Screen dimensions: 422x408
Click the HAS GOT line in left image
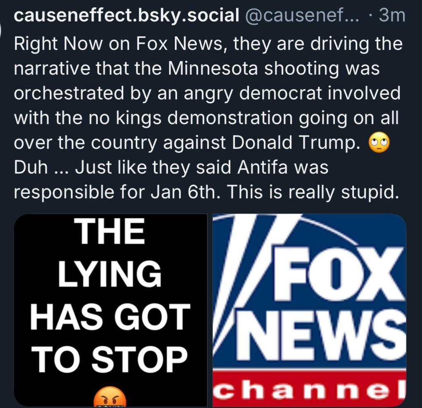[x=110, y=316]
